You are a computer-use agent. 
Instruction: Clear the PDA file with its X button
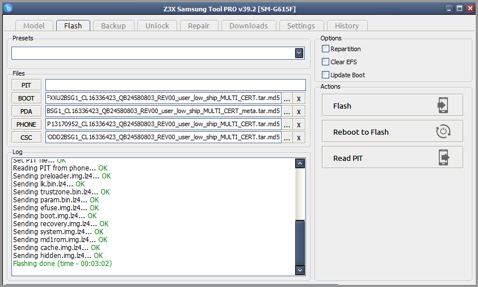pos(299,112)
